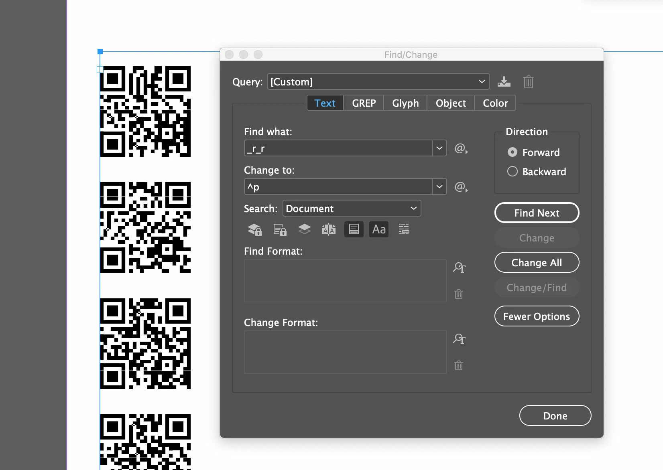
Task: Switch to the Glyph tab
Action: 405,103
